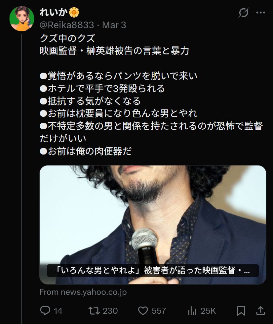The height and width of the screenshot is (324, 273).
Task: Like the post with the heart icon
Action: pyautogui.click(x=143, y=310)
